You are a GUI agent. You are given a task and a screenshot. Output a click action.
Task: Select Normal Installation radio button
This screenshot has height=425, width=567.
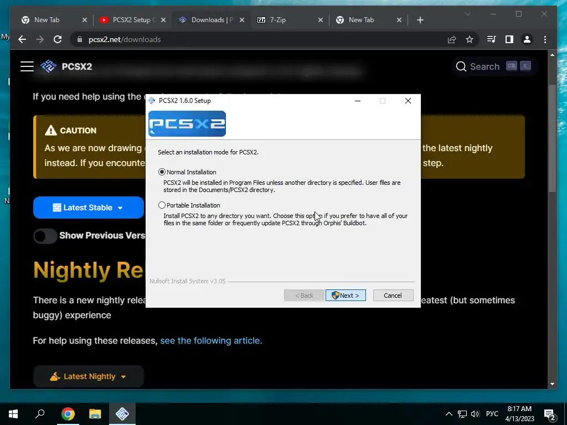pyautogui.click(x=162, y=172)
